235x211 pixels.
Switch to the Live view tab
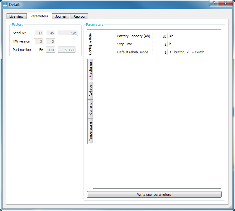click(16, 16)
